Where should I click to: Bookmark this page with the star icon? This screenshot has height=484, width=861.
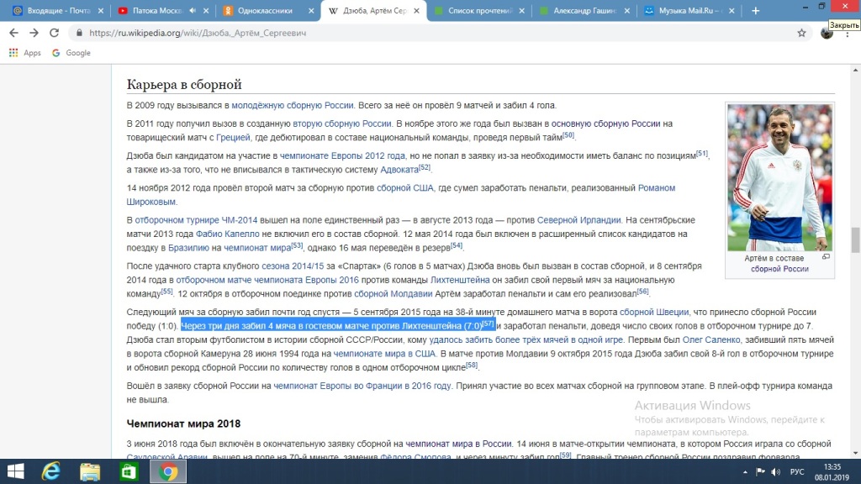(801, 33)
